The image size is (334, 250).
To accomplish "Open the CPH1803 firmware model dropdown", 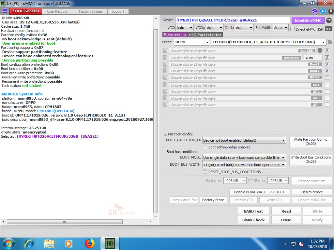I will point(269,42).
